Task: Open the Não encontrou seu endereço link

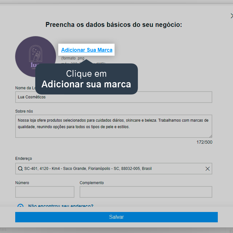Action: click(61, 205)
